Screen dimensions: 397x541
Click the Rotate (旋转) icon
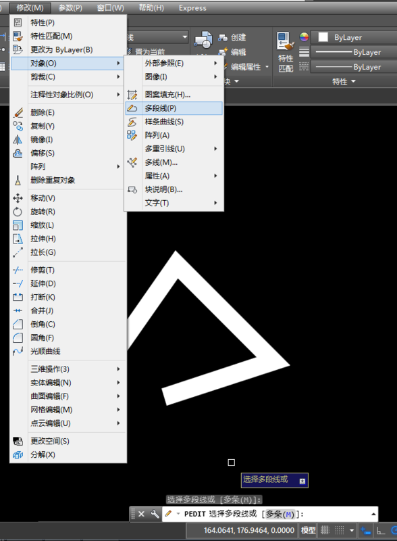pyautogui.click(x=18, y=212)
